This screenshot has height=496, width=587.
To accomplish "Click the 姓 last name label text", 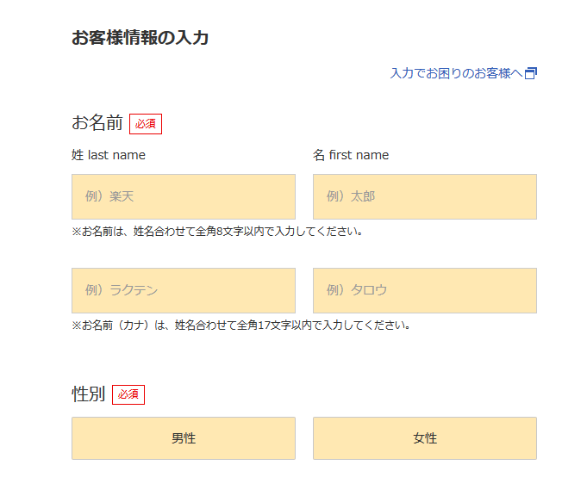I will [109, 155].
